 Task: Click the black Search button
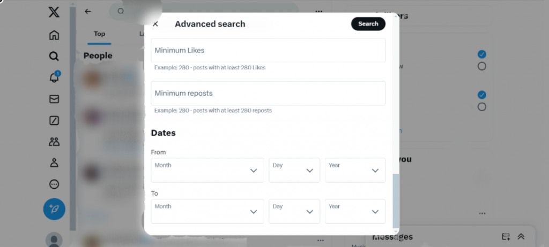[368, 24]
